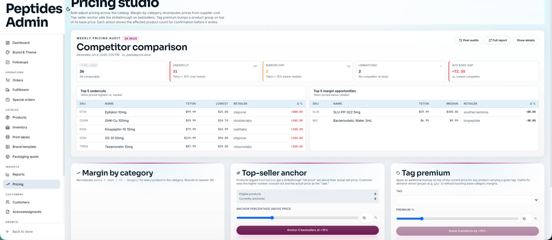
Task: Click the Reports bar chart icon
Action: tap(8, 174)
